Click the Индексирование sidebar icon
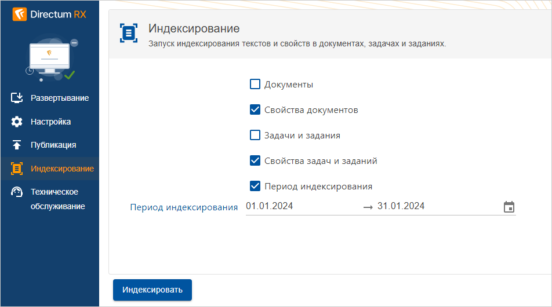 click(17, 169)
